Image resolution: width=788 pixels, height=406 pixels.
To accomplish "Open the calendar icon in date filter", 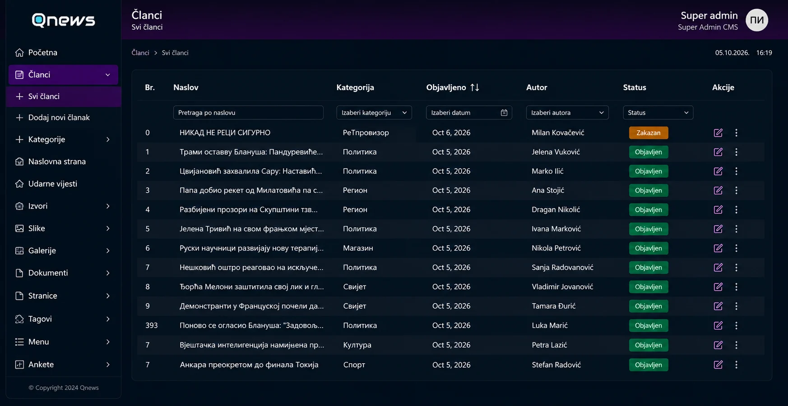I will click(504, 113).
